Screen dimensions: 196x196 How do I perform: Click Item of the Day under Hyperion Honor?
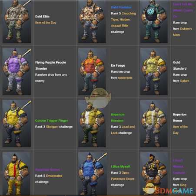coord(180,130)
